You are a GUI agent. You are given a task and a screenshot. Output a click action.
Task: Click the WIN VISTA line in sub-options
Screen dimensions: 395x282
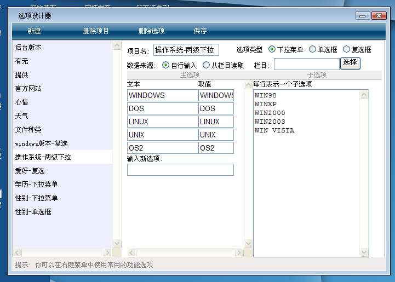point(274,130)
